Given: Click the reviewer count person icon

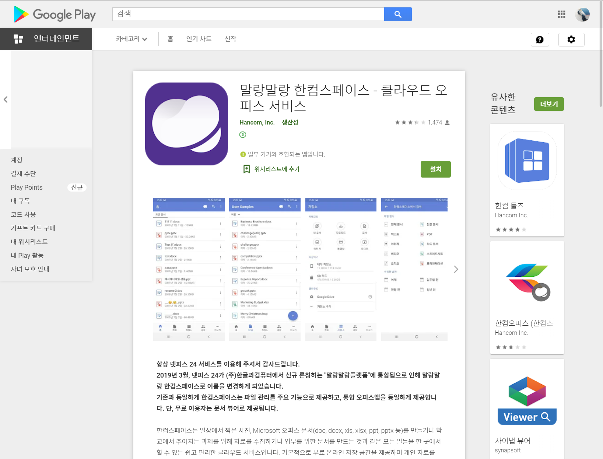Looking at the screenshot, I should coord(447,122).
